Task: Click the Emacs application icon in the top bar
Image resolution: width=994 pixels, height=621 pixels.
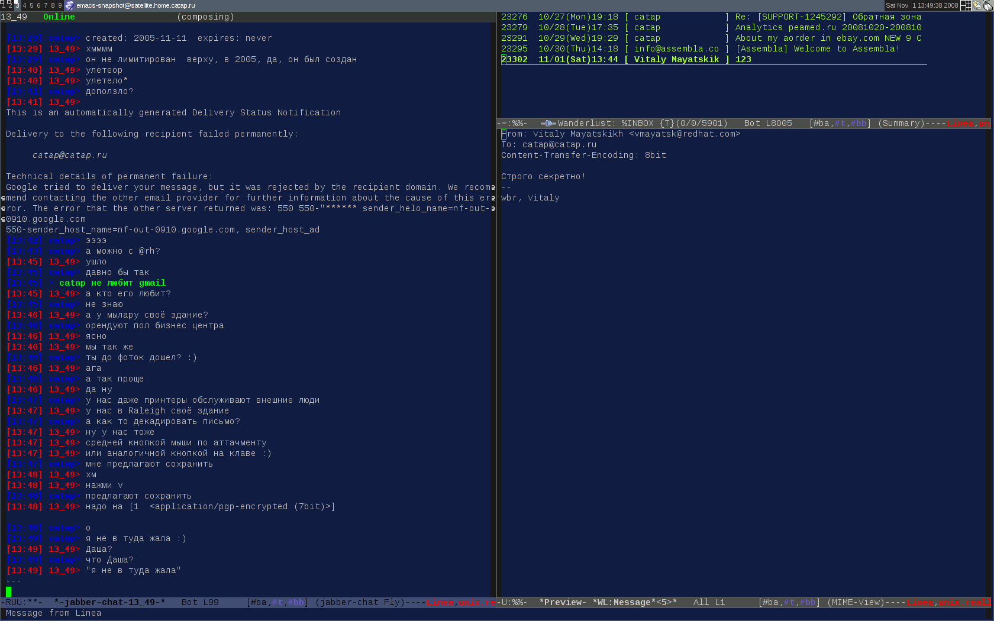Action: [x=69, y=5]
